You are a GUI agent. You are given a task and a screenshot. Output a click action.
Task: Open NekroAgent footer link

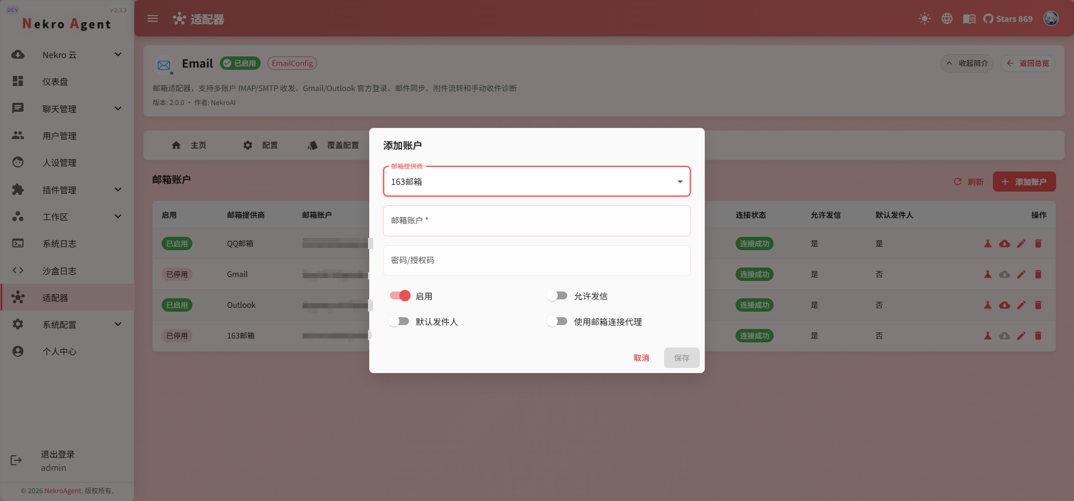[63, 491]
